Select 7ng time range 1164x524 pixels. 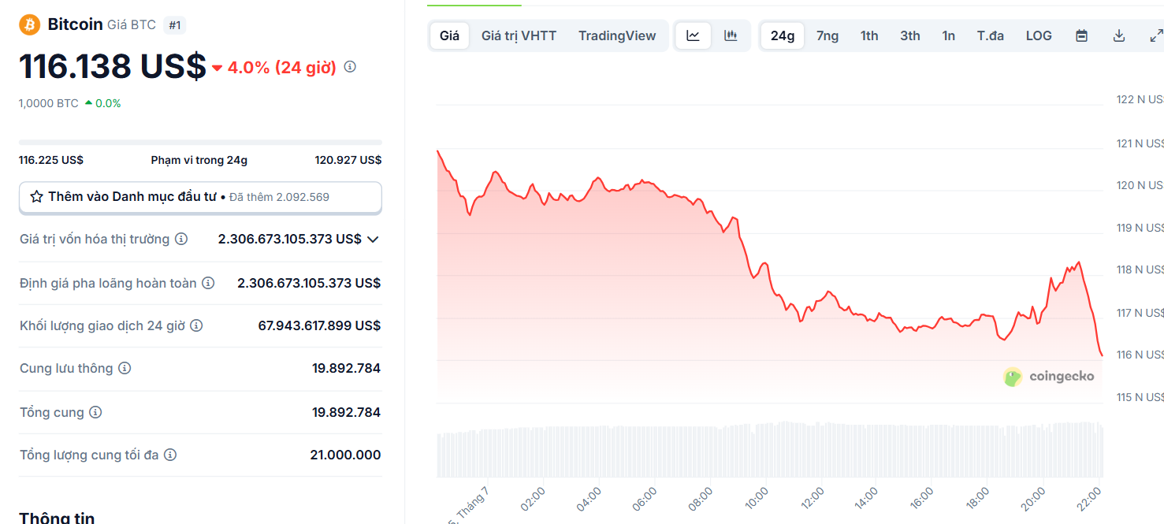pos(827,35)
